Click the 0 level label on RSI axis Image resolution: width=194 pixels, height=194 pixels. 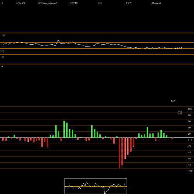pos(2,66)
